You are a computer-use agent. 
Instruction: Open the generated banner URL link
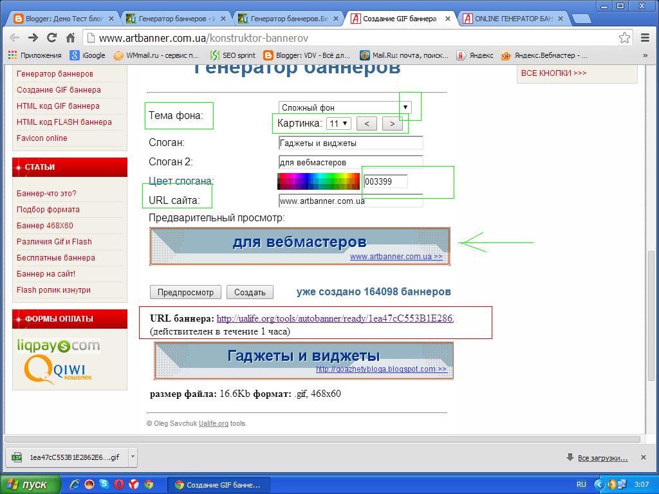pos(335,318)
